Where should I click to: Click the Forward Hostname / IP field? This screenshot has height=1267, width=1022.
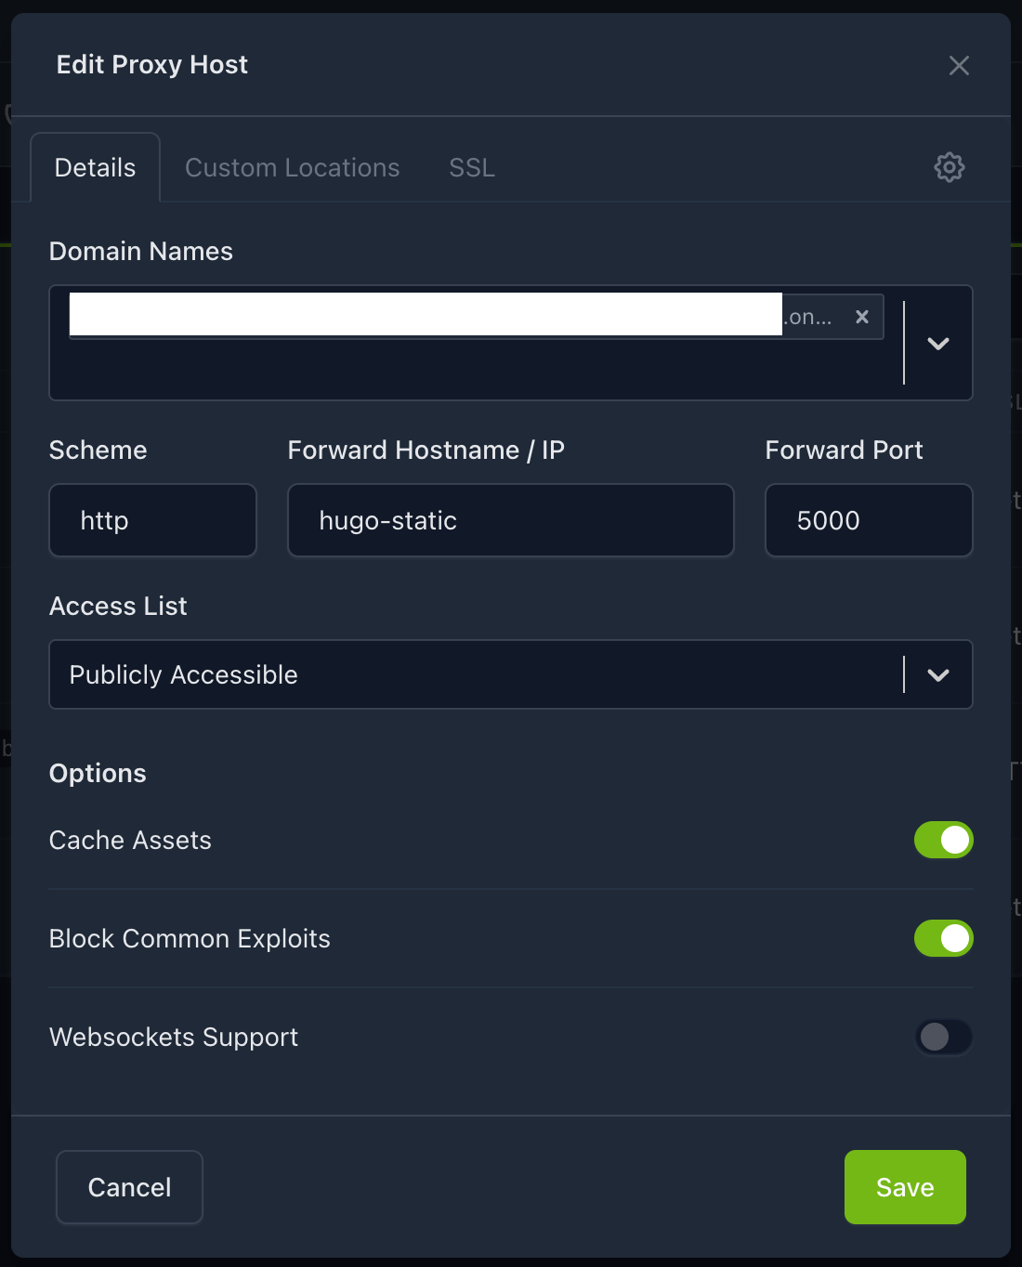tap(510, 520)
